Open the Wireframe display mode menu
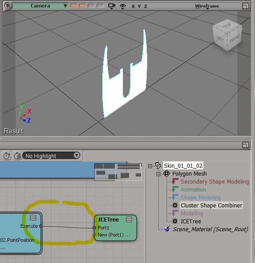255x263 pixels. coord(207,6)
